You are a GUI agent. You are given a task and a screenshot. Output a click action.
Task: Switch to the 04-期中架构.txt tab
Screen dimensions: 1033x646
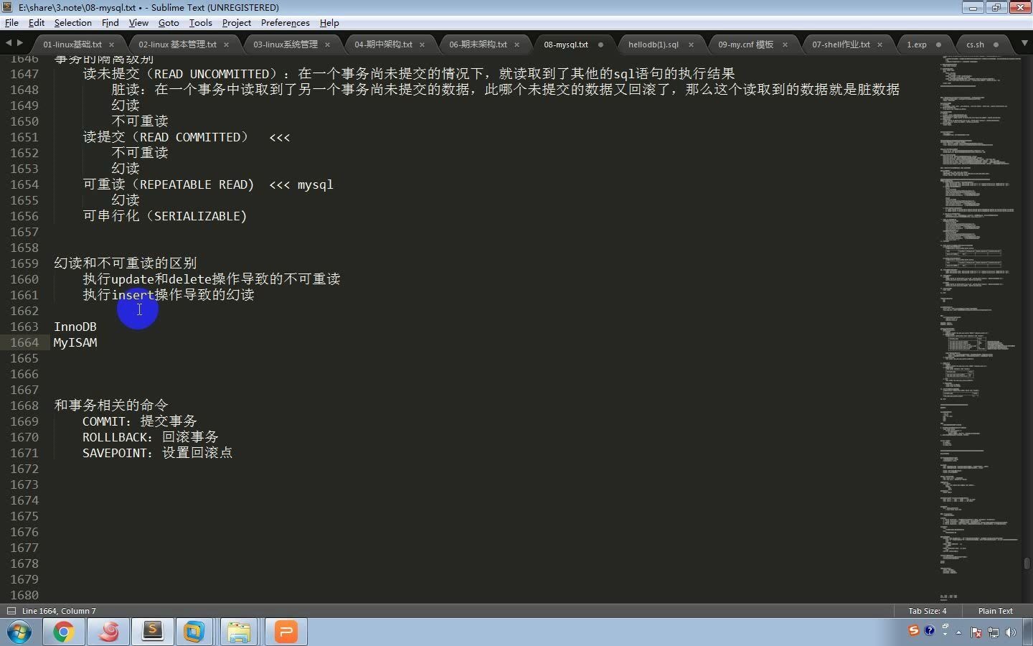click(383, 45)
